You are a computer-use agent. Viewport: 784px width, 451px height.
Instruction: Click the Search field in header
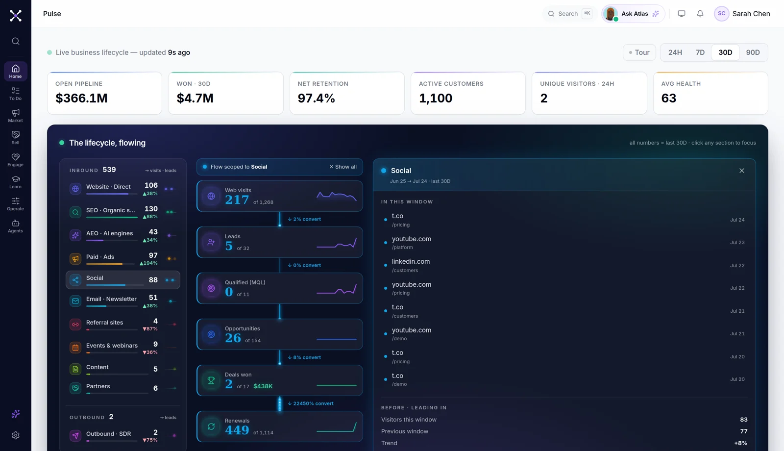(570, 14)
